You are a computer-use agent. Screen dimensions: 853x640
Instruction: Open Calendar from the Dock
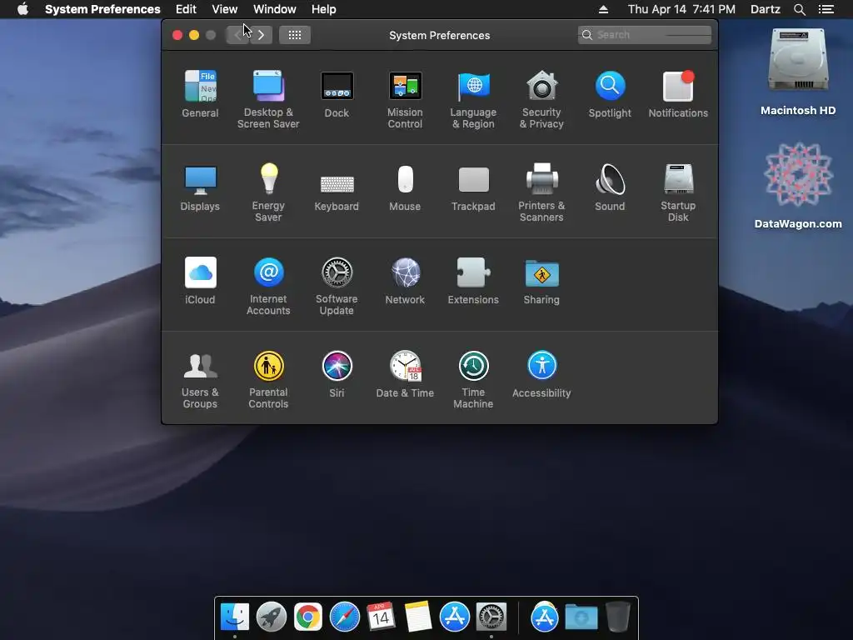381,617
